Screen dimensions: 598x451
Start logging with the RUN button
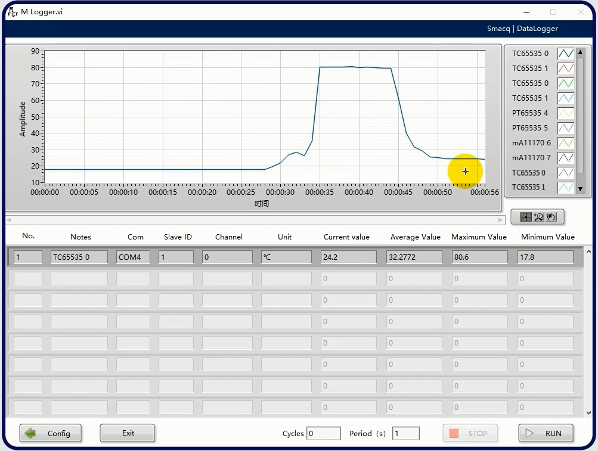click(546, 434)
